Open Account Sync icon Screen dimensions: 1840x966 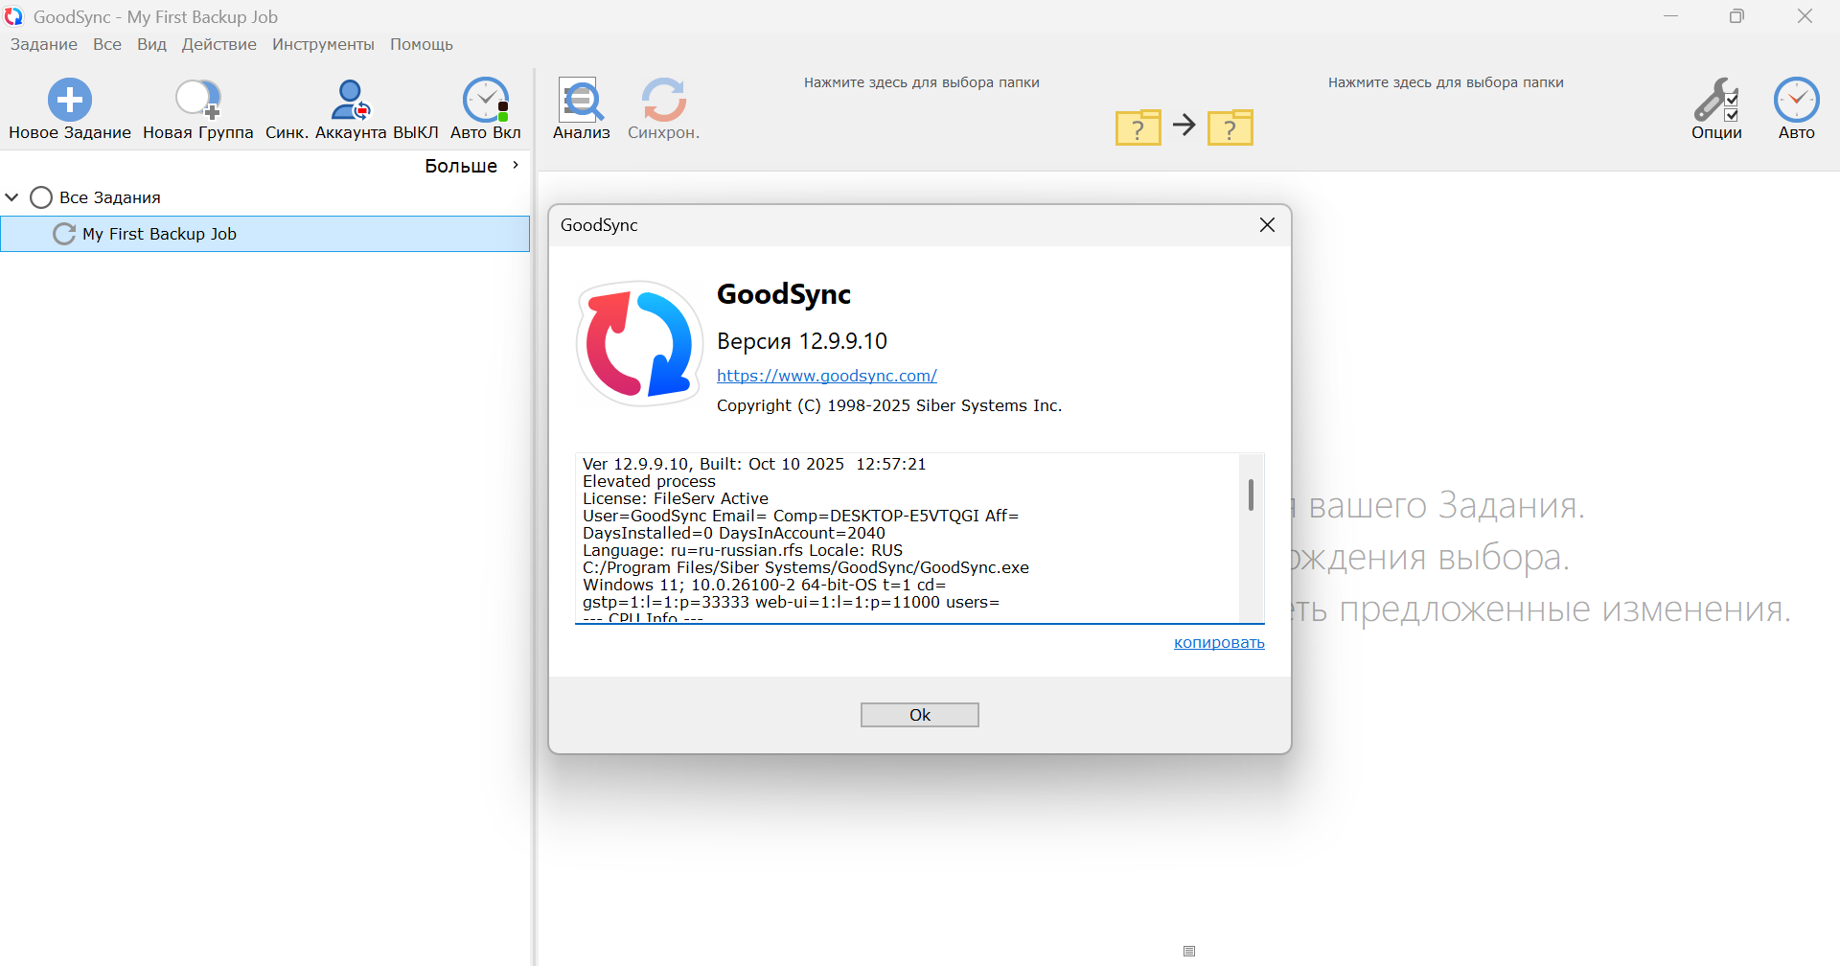[351, 100]
